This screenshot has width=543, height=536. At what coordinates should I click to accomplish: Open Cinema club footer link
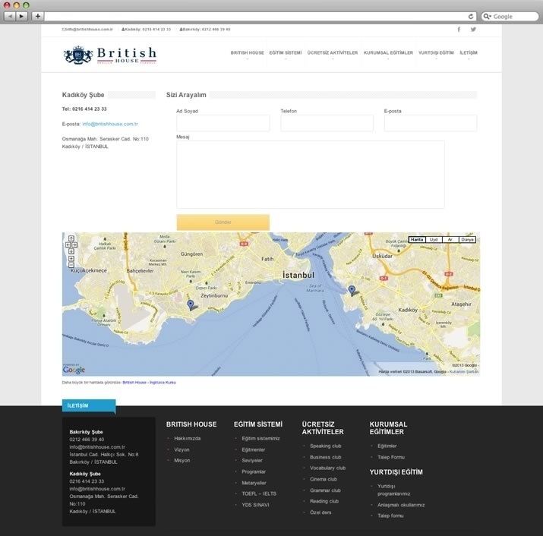tap(324, 479)
